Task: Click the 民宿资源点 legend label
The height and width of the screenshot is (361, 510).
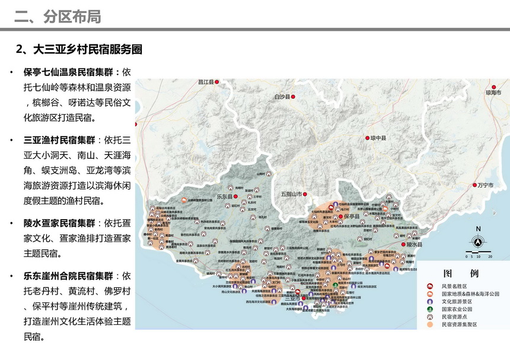Action: pos(454,316)
